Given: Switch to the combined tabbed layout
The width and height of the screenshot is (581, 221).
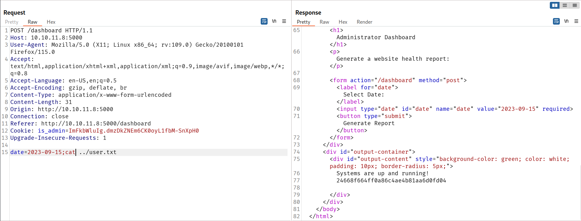Looking at the screenshot, I should pyautogui.click(x=574, y=5).
